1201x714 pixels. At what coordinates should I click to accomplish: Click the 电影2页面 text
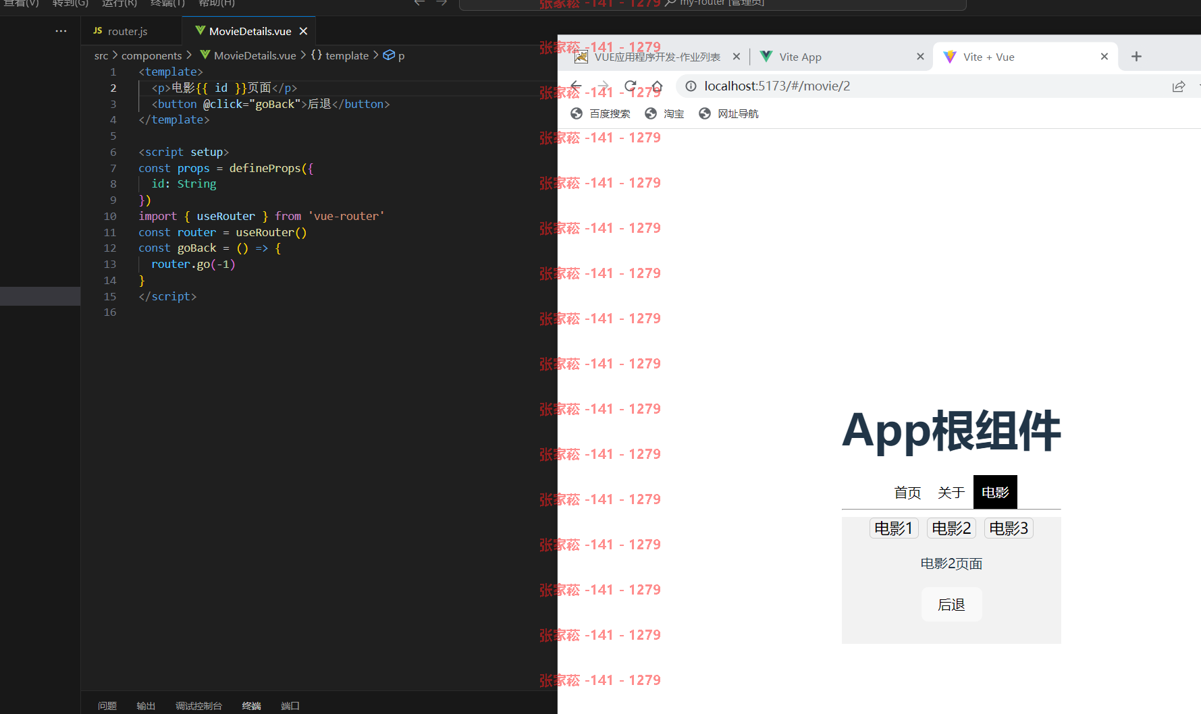[x=951, y=564]
